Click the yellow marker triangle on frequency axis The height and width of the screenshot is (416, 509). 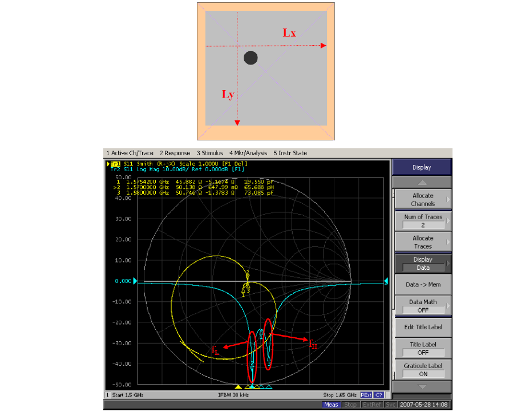tap(238, 387)
